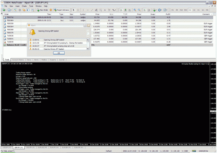Image resolution: width=217 pixels, height=153 pixels.
Task: Select the Trendline drawing tool
Action: (x=92, y=10)
